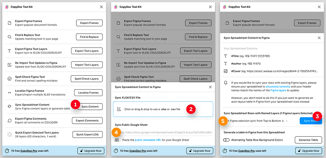
Task: Click dashed square icon beside Quick Export Selected
Action: 10,134
